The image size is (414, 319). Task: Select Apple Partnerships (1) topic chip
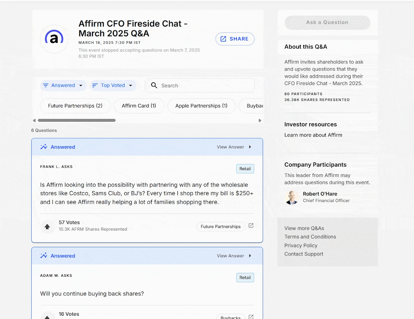201,106
